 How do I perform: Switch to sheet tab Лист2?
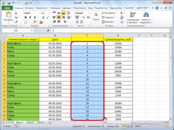click(x=30, y=122)
